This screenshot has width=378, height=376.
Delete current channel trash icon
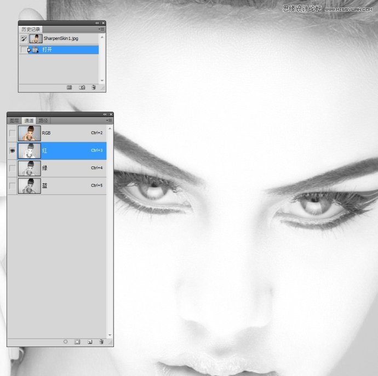tap(101, 342)
